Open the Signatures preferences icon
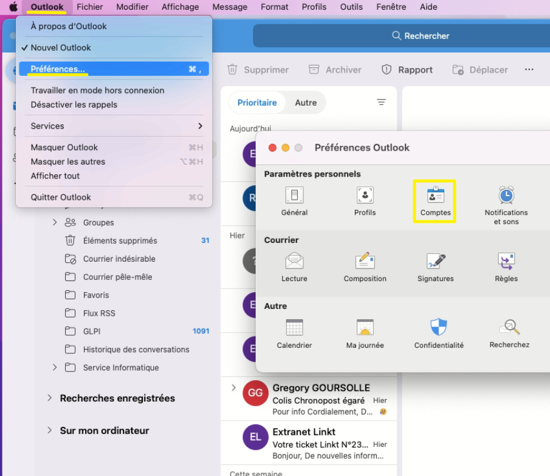 [x=435, y=267]
